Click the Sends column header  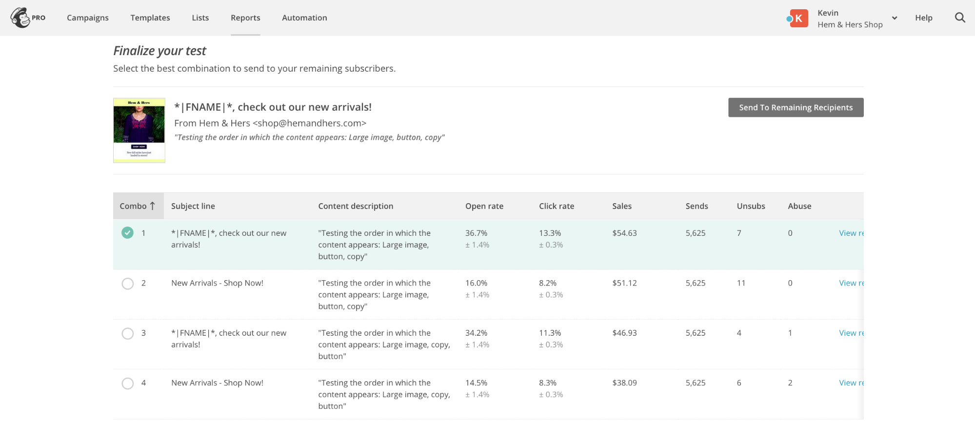[696, 206]
